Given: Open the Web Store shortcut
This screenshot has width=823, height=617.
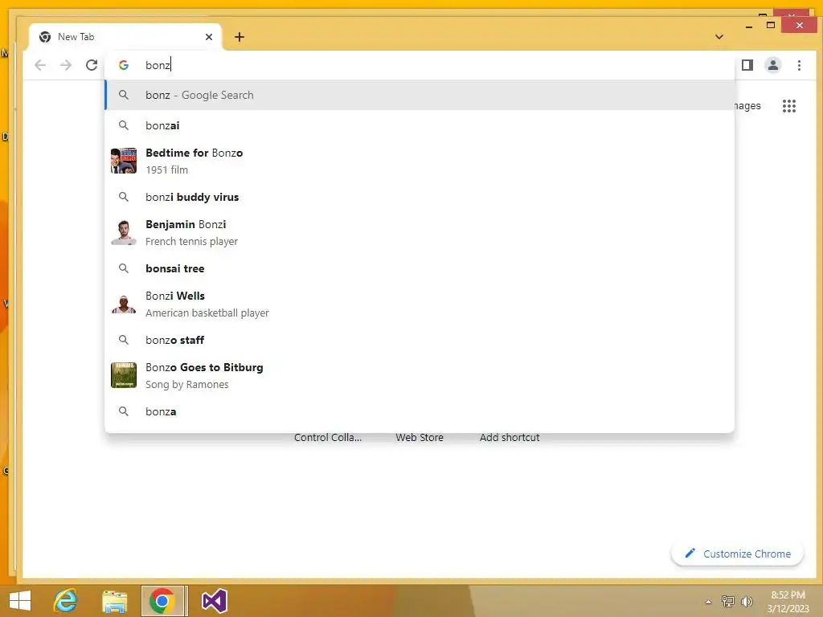Looking at the screenshot, I should [x=420, y=438].
